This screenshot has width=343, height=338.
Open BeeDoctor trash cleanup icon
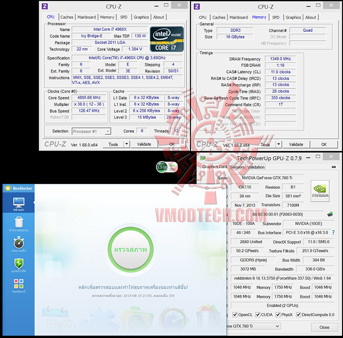coord(19,222)
